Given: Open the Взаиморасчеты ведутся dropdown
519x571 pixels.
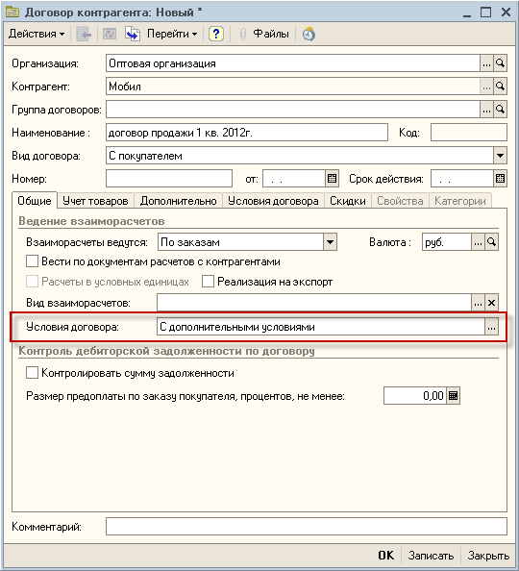Looking at the screenshot, I should [x=330, y=242].
